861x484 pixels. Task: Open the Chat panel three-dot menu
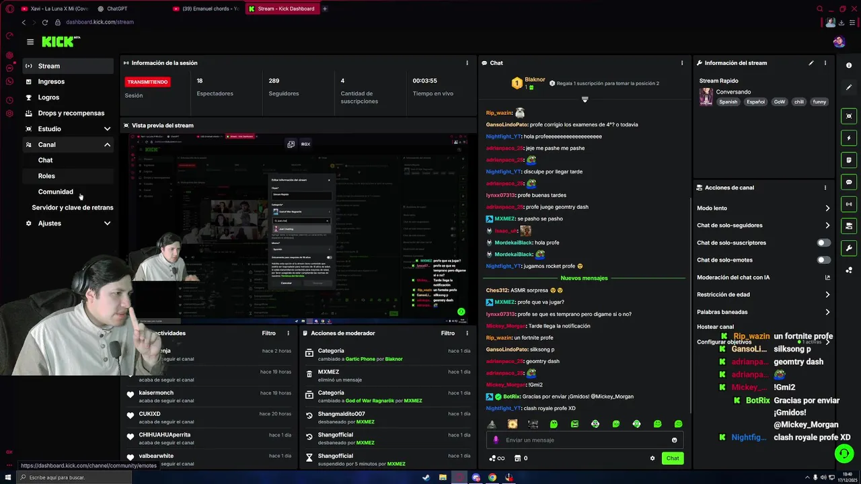[x=681, y=63]
